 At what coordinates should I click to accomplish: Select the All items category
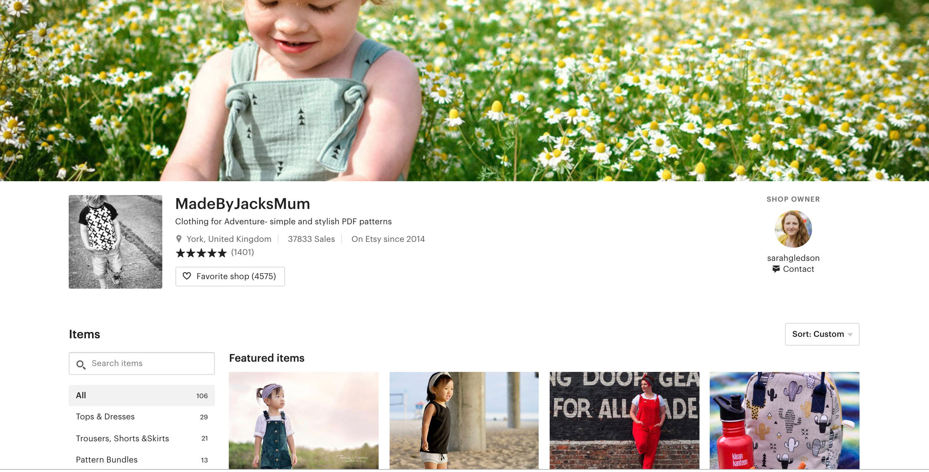point(142,396)
